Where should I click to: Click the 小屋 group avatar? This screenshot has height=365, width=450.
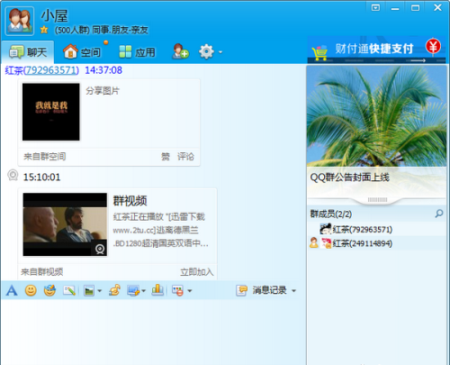[x=20, y=22]
